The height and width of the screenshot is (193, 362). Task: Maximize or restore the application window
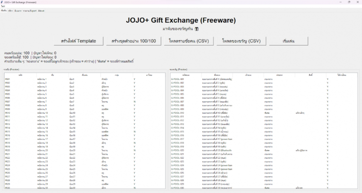349,2
